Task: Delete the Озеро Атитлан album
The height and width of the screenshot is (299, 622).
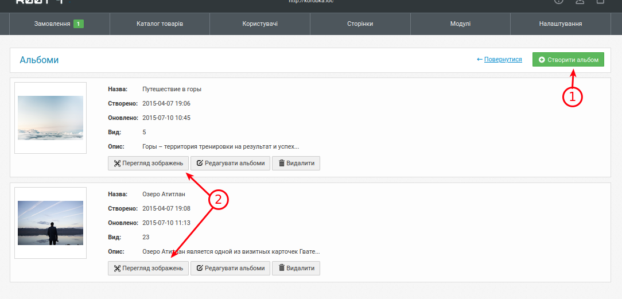Action: 296,268
